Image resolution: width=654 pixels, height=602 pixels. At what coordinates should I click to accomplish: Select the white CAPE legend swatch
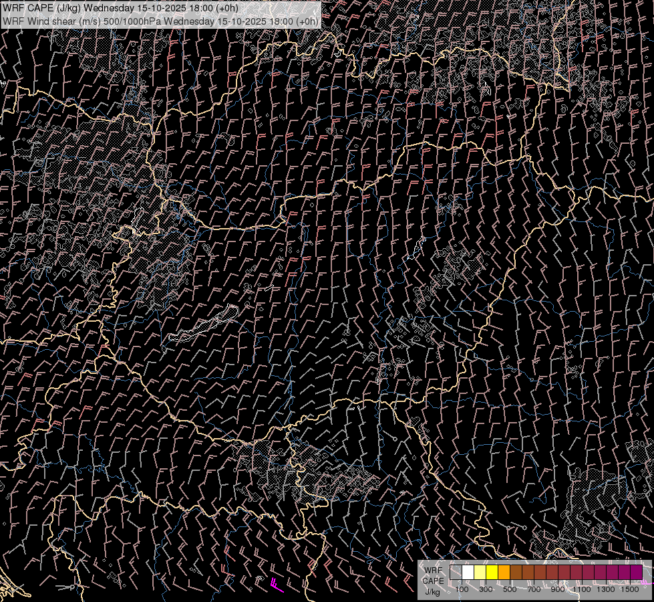coord(468,573)
